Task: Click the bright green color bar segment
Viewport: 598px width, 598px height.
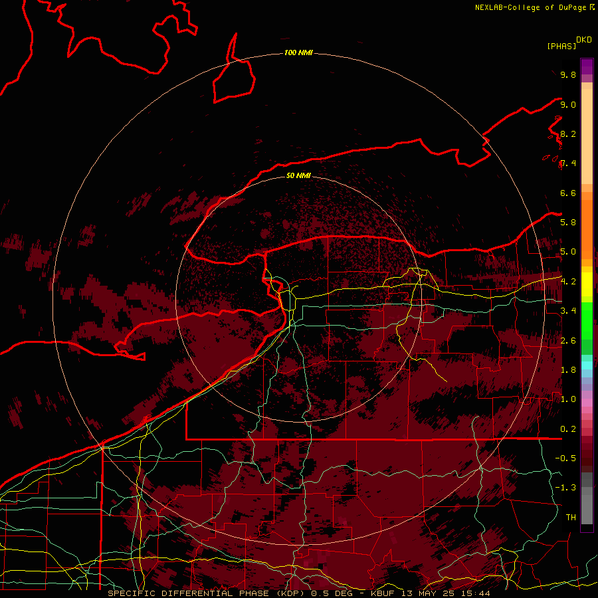Action: click(587, 320)
